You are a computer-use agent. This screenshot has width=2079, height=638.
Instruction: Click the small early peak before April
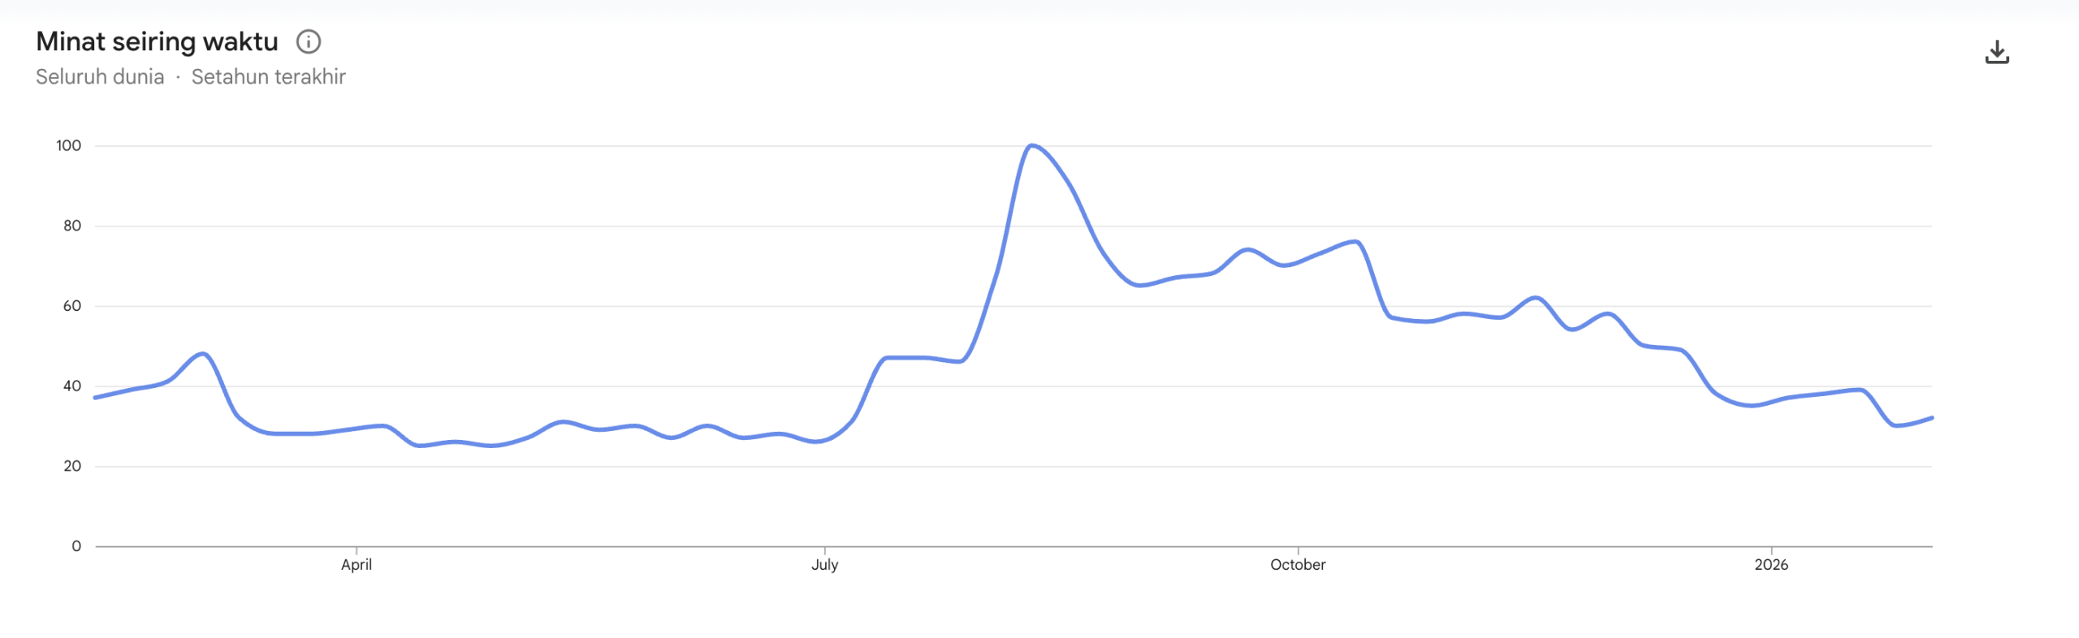pyautogui.click(x=203, y=354)
